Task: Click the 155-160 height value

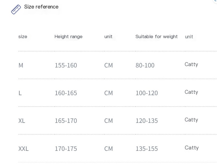Action: (x=66, y=65)
